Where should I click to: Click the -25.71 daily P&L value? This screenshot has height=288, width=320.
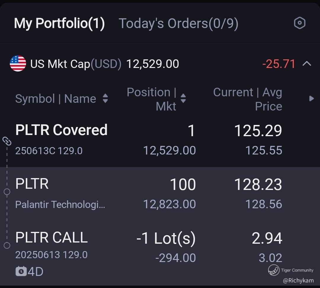pyautogui.click(x=279, y=64)
